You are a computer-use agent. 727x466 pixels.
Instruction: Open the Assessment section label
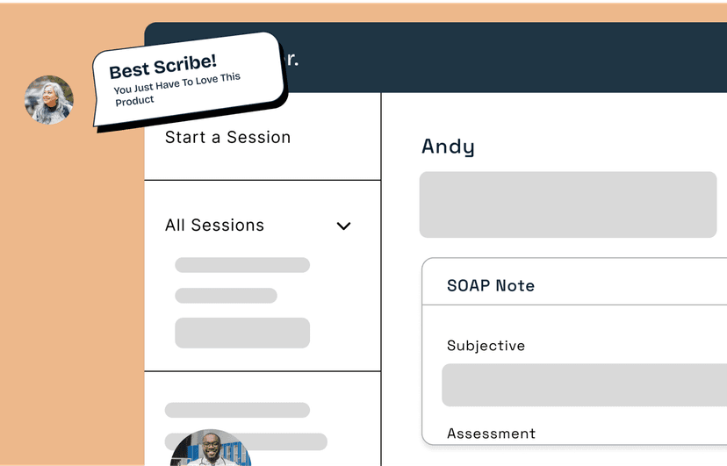tap(491, 434)
